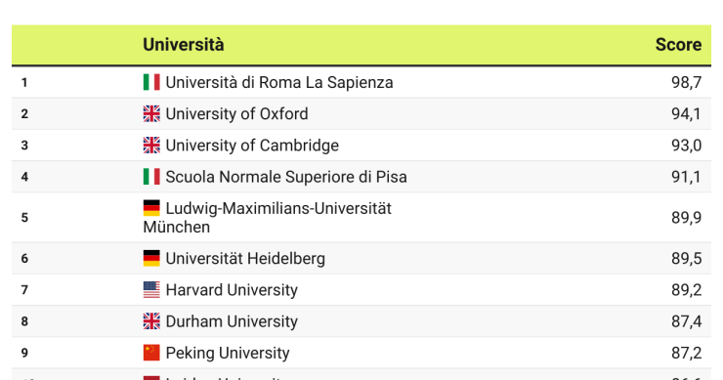This screenshot has width=723, height=380.
Task: Click the UK flag next to Oxford
Action: pos(151,114)
